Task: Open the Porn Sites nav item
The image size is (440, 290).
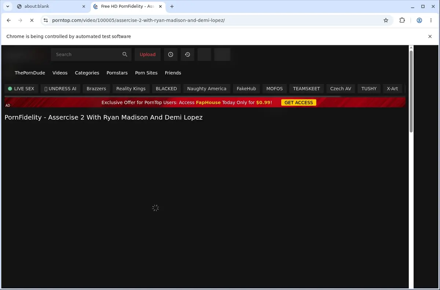Action: coord(146,73)
